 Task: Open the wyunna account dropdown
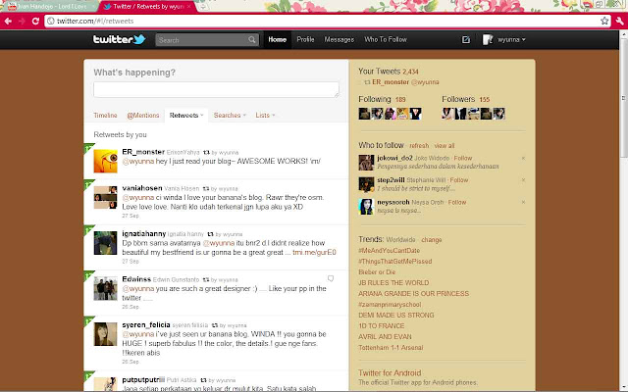(511, 39)
